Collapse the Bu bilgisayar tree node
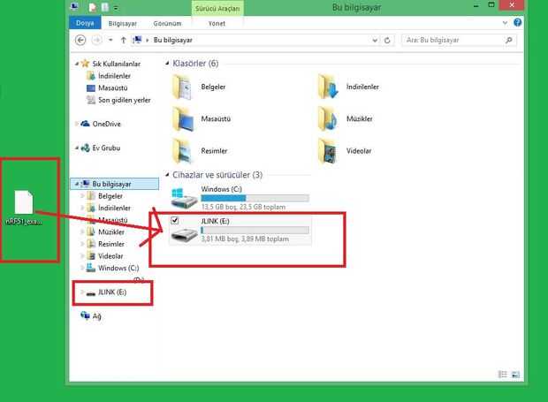 tap(77, 184)
